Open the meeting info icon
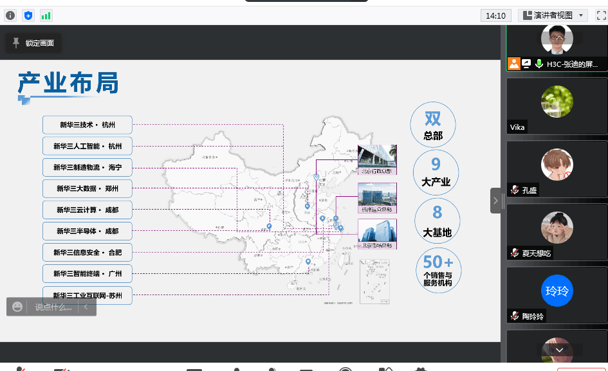Image resolution: width=608 pixels, height=371 pixels. click(x=10, y=15)
